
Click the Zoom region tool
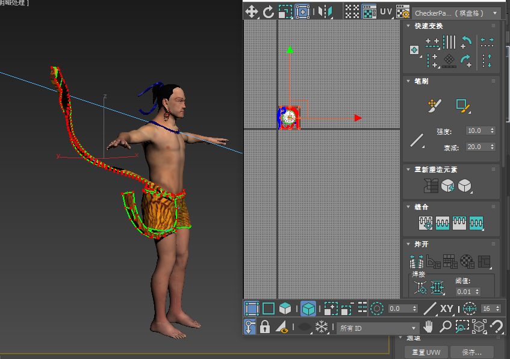(462, 327)
